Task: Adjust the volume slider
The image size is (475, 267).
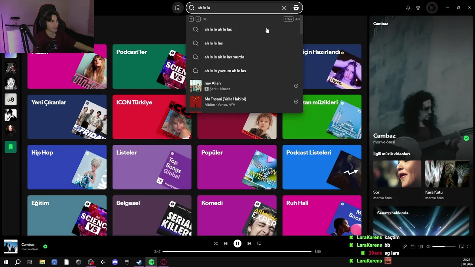Action: [444, 247]
